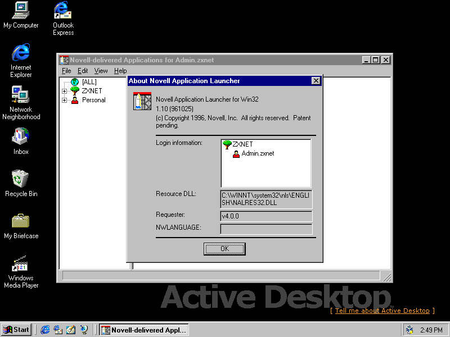450x337 pixels.
Task: Click the Personal user icon in tree
Action: point(75,100)
